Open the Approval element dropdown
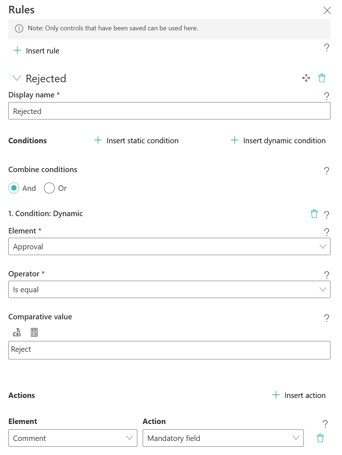The width and height of the screenshot is (342, 455). [169, 246]
